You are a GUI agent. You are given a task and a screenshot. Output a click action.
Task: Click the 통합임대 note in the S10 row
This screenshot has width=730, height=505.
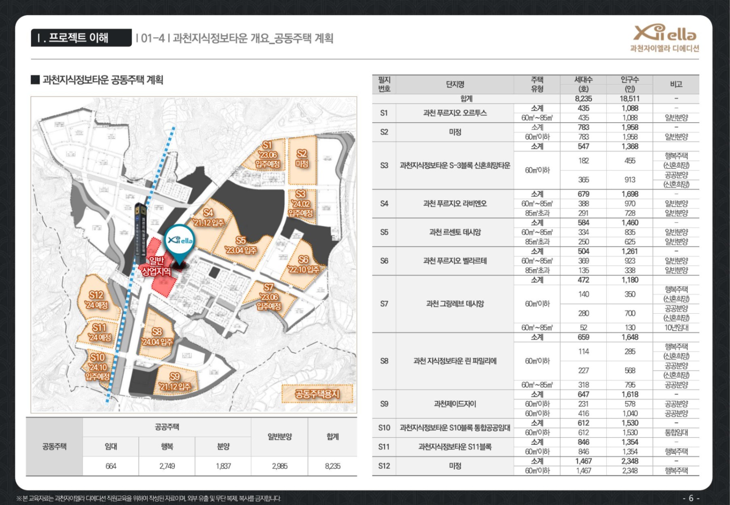(676, 433)
